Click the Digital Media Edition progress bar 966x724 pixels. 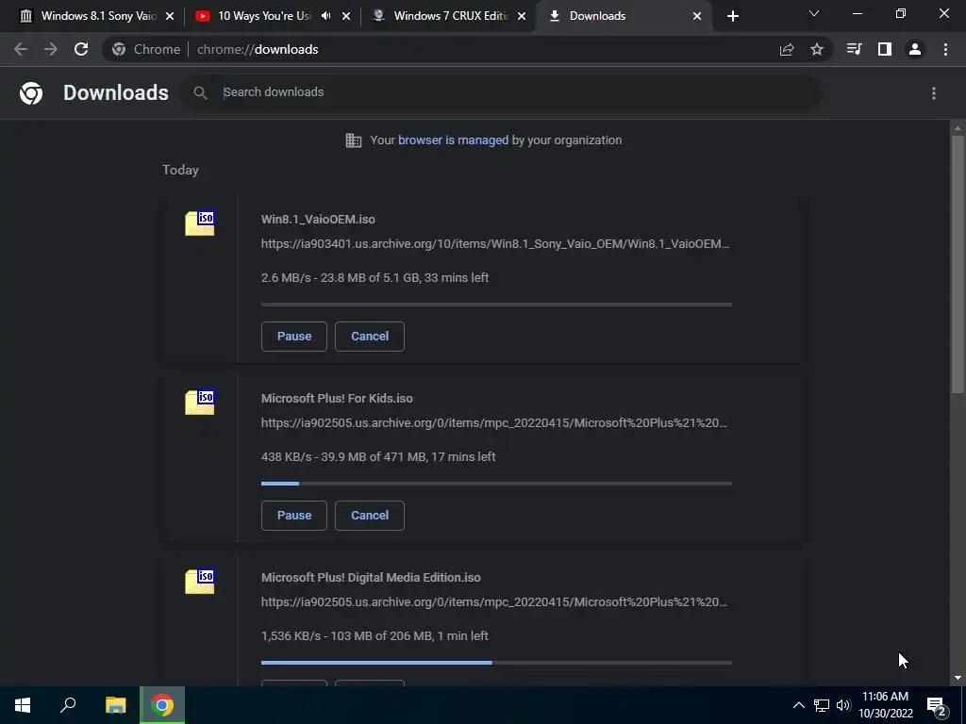(x=496, y=663)
